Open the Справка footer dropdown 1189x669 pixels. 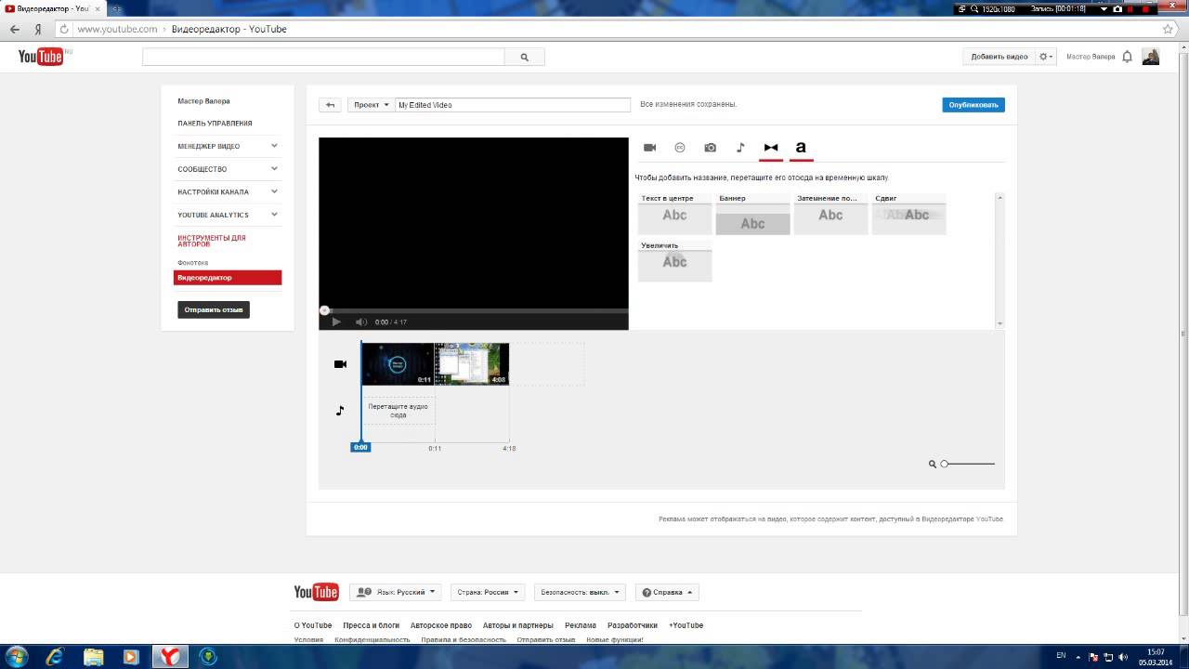(x=667, y=592)
